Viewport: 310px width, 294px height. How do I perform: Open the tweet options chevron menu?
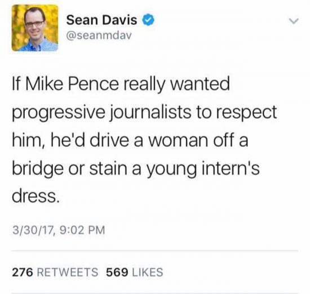coord(294,21)
